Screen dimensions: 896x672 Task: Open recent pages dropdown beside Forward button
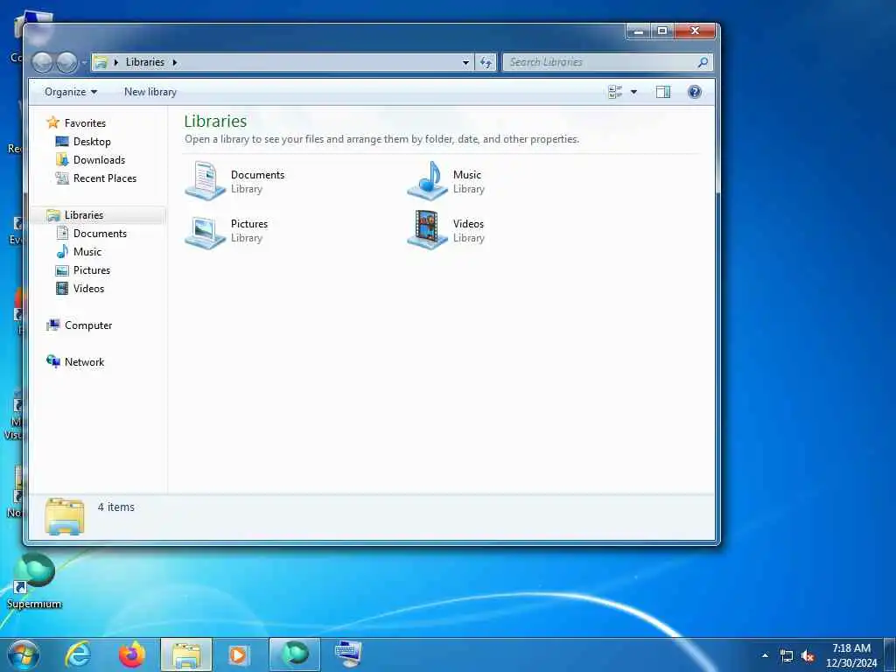[84, 62]
